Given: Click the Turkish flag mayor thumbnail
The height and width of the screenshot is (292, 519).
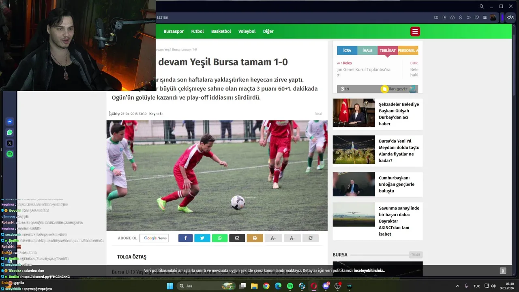Looking at the screenshot, I should point(354,113).
